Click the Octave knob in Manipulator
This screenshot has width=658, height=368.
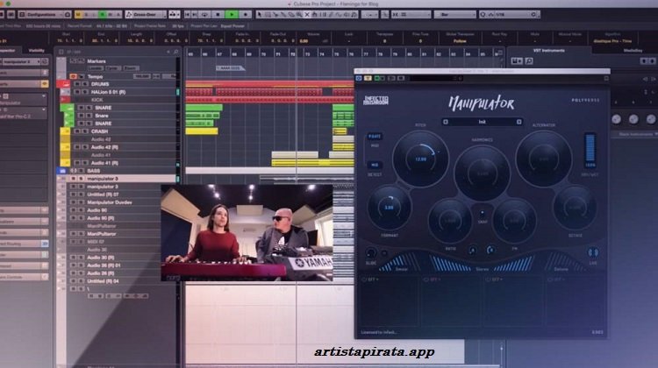[x=575, y=208]
